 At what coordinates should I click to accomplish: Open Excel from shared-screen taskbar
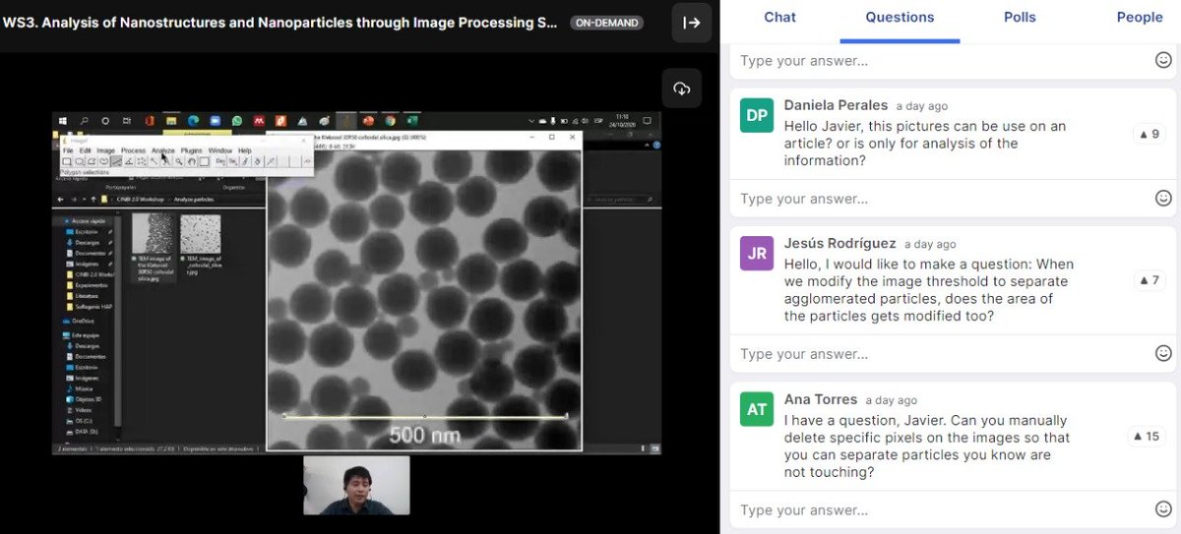pyautogui.click(x=411, y=121)
